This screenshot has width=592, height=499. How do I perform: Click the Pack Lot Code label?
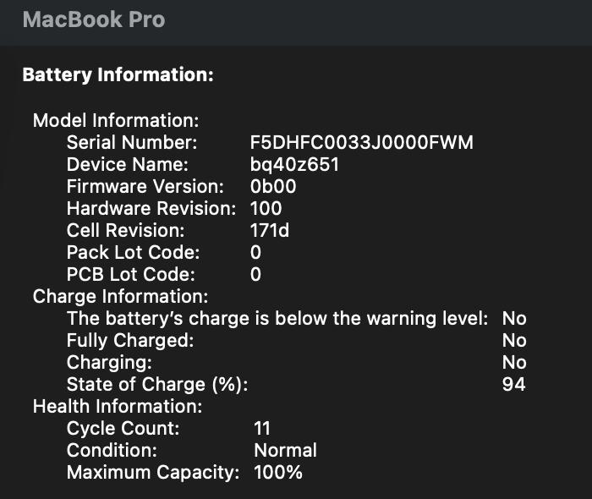(x=133, y=252)
